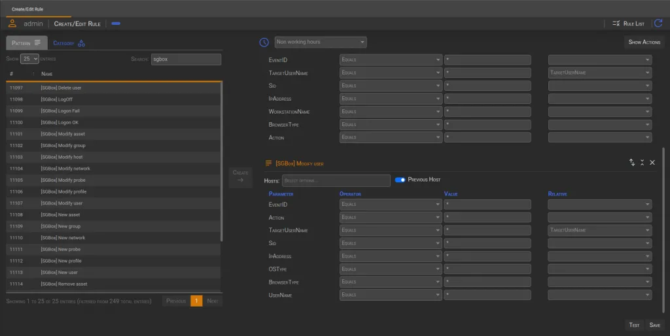The height and width of the screenshot is (336, 670).
Task: Select the [SGBox] Logon OK row
Action: [x=113, y=122]
